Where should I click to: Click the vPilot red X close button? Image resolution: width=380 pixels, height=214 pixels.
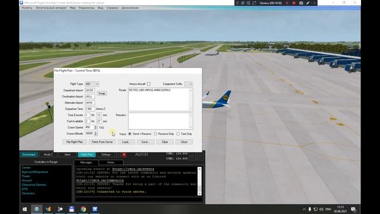click(124, 155)
